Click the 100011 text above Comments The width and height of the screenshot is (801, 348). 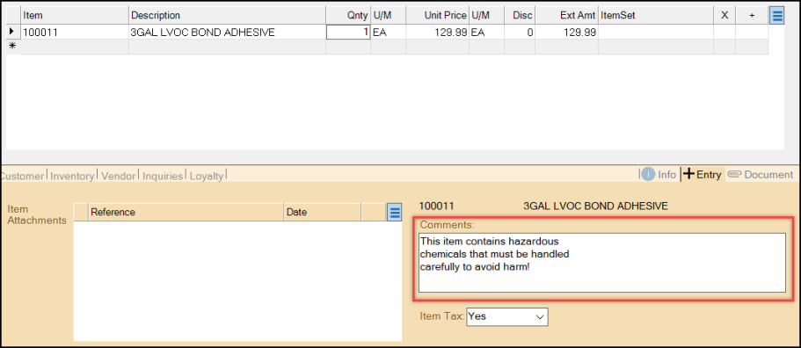click(436, 207)
